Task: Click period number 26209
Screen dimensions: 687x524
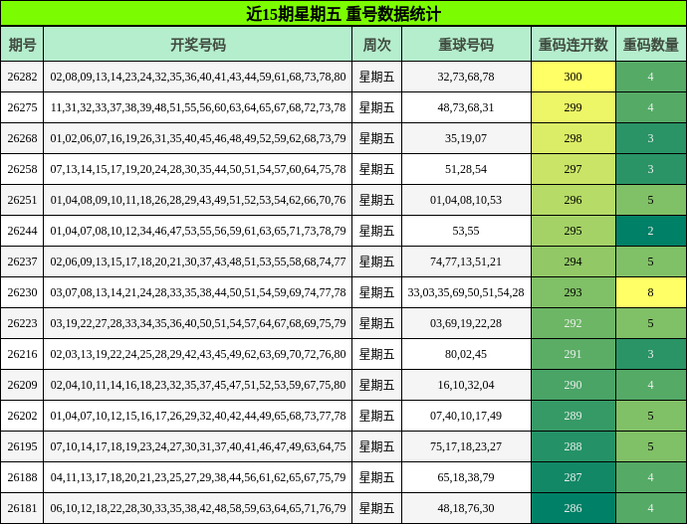Action: (22, 385)
